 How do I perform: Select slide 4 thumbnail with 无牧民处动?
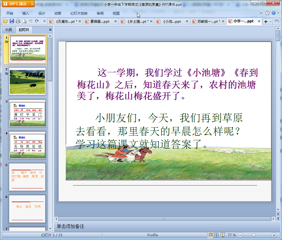(x=27, y=145)
